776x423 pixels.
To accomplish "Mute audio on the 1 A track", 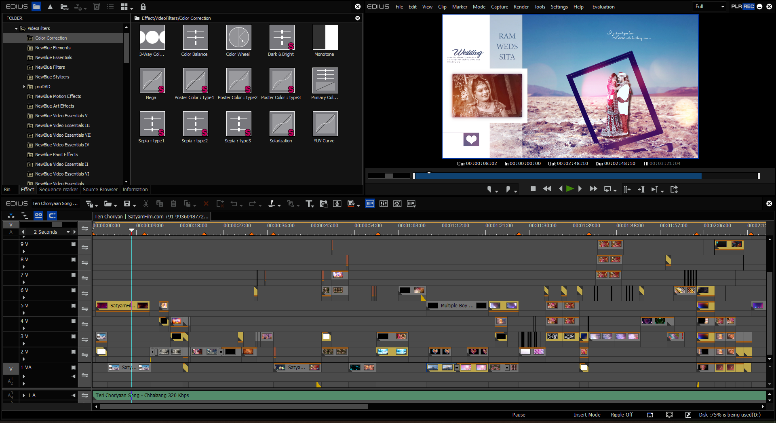I will 73,396.
